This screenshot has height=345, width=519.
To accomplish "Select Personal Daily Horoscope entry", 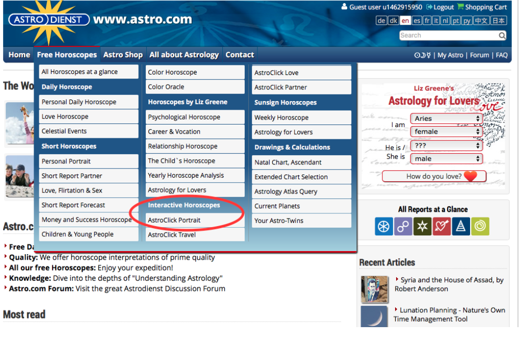I will (x=89, y=102).
